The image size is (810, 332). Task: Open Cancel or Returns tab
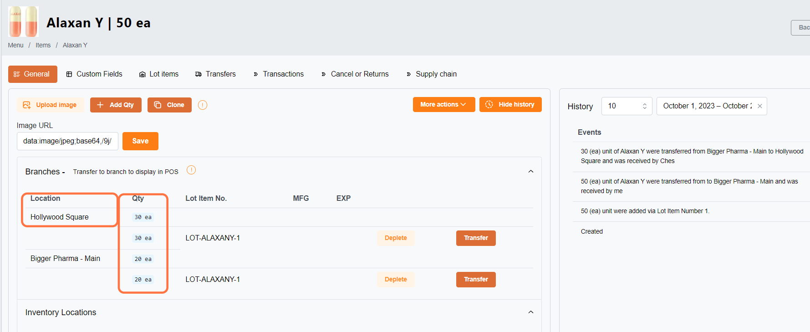[x=355, y=74]
